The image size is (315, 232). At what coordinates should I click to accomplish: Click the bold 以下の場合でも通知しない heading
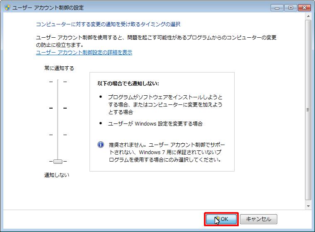(x=128, y=83)
